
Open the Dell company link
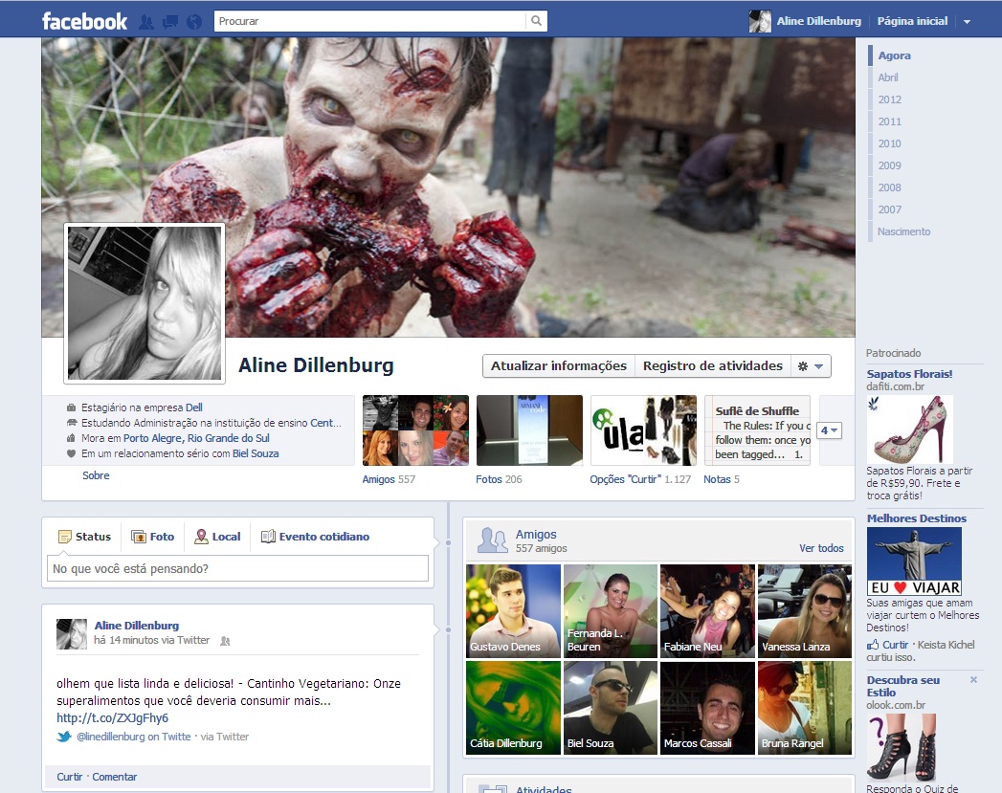[194, 408]
